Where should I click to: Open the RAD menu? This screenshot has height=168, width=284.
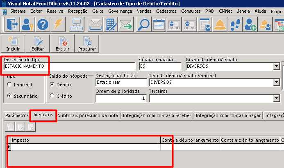pos(210,11)
